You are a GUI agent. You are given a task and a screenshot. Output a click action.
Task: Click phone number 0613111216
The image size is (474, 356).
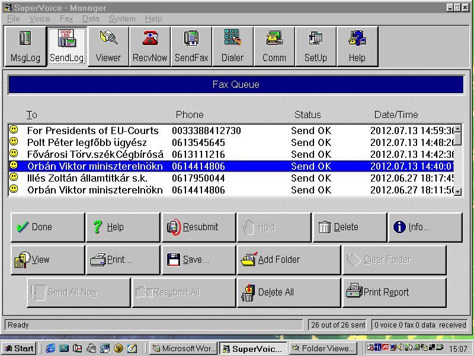(x=198, y=154)
